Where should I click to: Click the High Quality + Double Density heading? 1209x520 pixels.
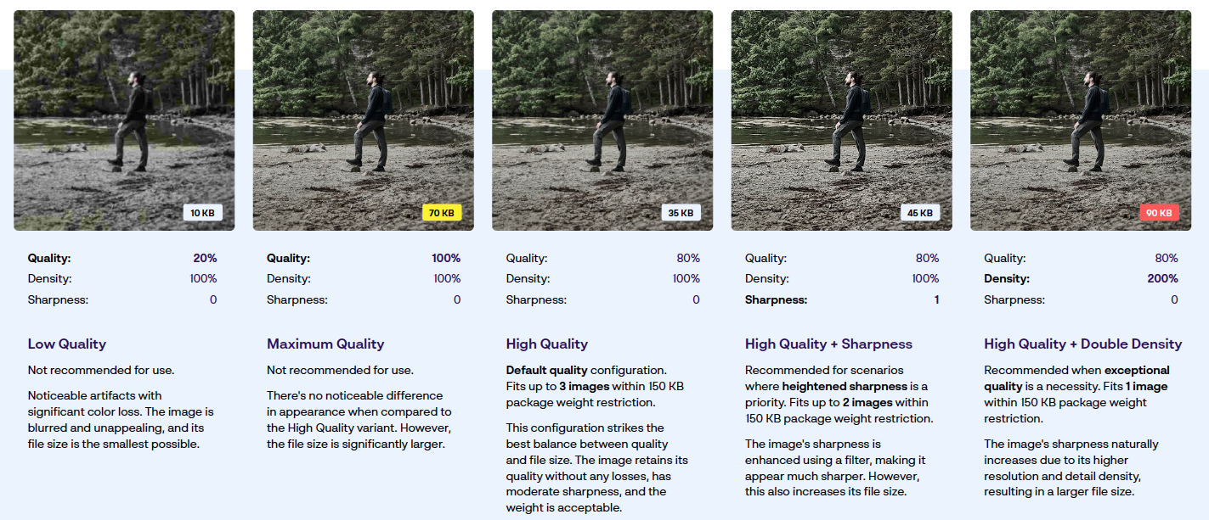click(x=1082, y=344)
